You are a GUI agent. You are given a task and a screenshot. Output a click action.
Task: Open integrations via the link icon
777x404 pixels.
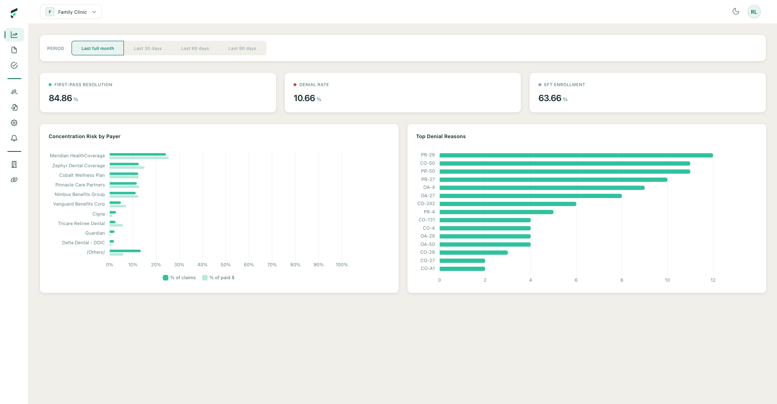coord(14,180)
